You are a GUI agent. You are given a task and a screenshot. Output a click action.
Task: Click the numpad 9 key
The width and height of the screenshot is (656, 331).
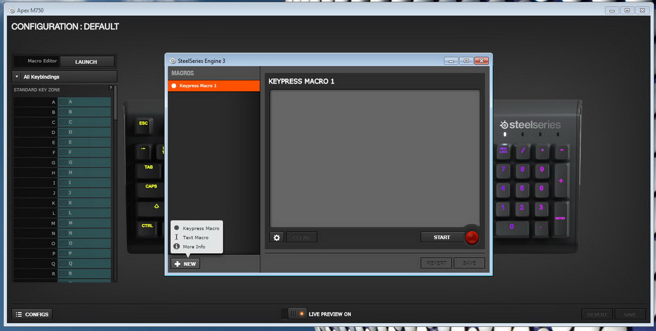pos(542,170)
